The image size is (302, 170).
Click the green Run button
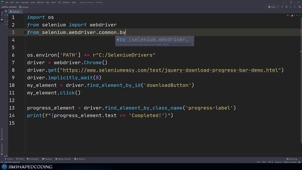click(x=282, y=7)
